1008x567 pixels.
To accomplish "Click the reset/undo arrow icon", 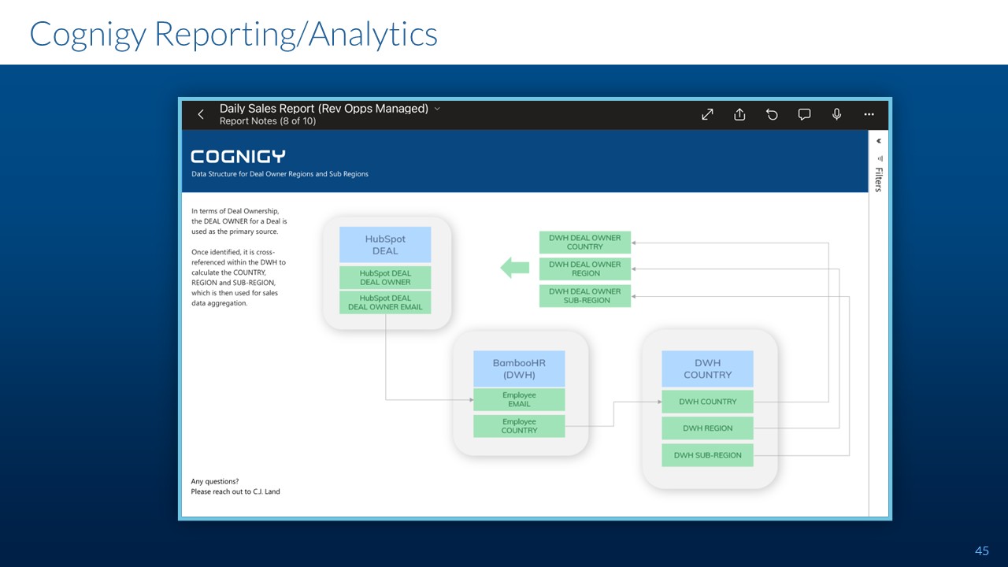I will pos(772,115).
